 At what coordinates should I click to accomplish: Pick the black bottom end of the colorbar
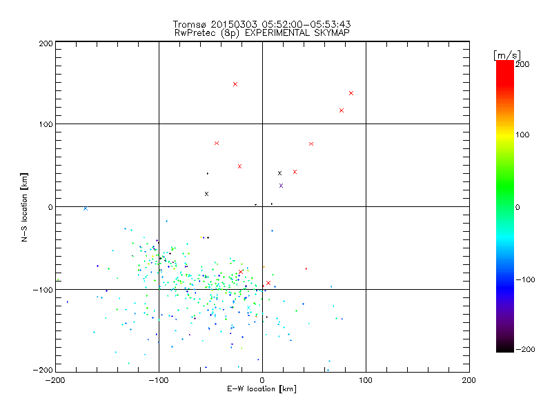pyautogui.click(x=505, y=348)
